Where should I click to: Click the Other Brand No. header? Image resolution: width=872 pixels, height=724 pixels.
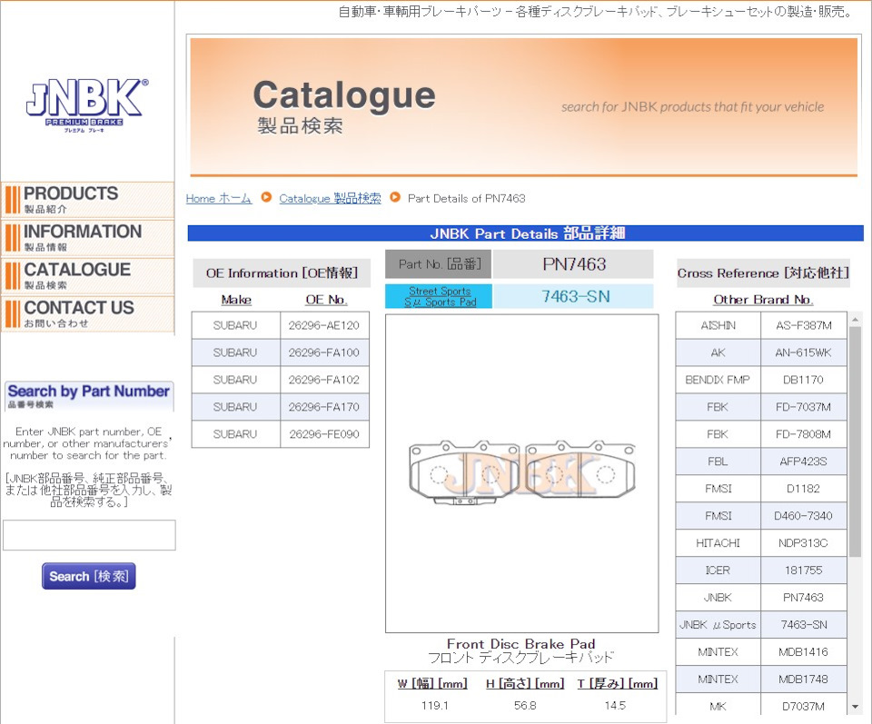tap(763, 300)
